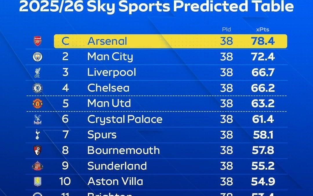Select the Sunderland club crest

(38, 166)
